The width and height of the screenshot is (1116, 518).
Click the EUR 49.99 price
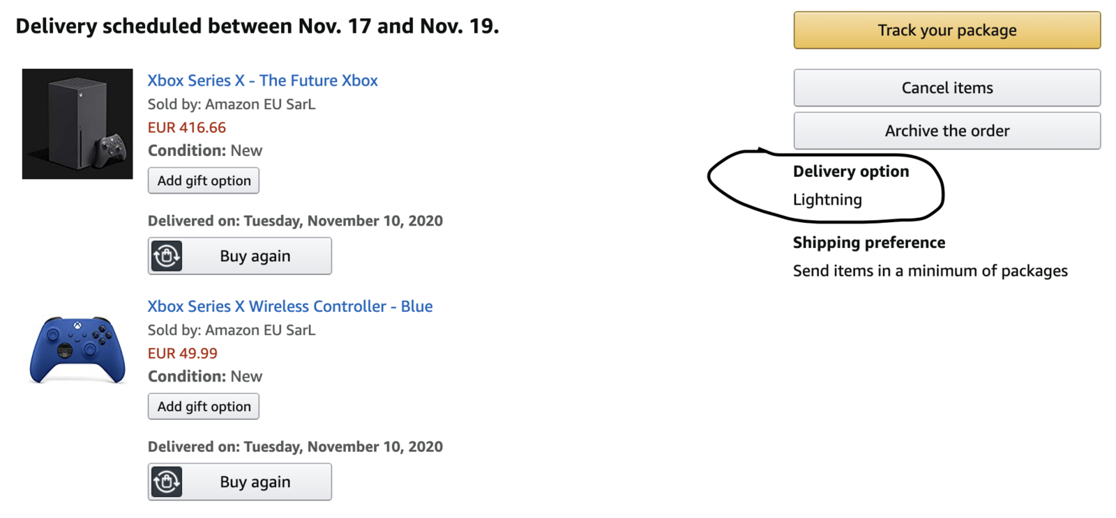click(x=183, y=353)
